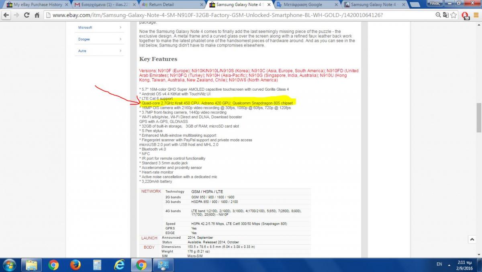Expand the Doogee category chevron
482x272 pixels.
(x=120, y=39)
